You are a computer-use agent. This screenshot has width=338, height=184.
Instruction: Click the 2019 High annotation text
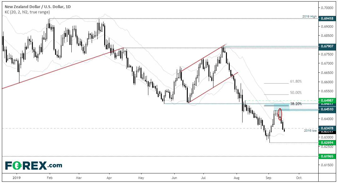(310, 16)
